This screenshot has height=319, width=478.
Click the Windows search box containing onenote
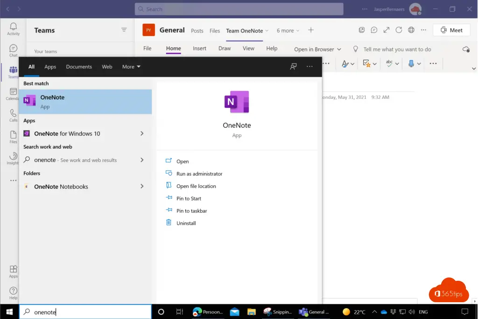point(85,312)
